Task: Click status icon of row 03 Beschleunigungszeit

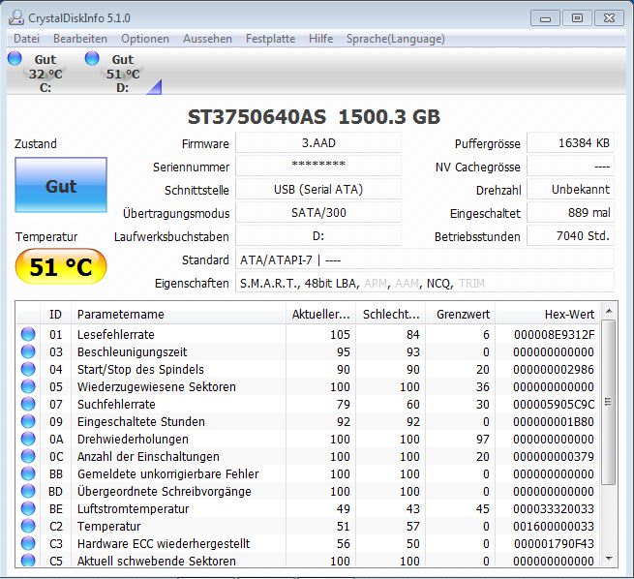Action: point(28,351)
